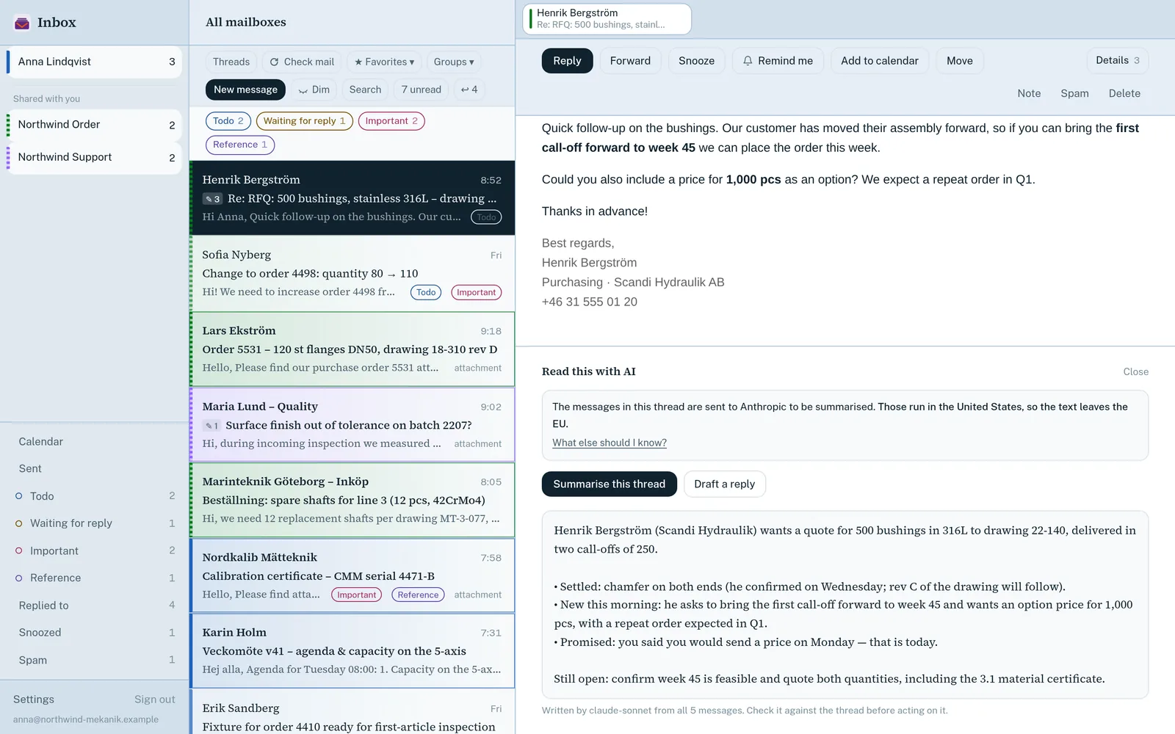Click the draft badge on Maria Lund's message

point(211,426)
